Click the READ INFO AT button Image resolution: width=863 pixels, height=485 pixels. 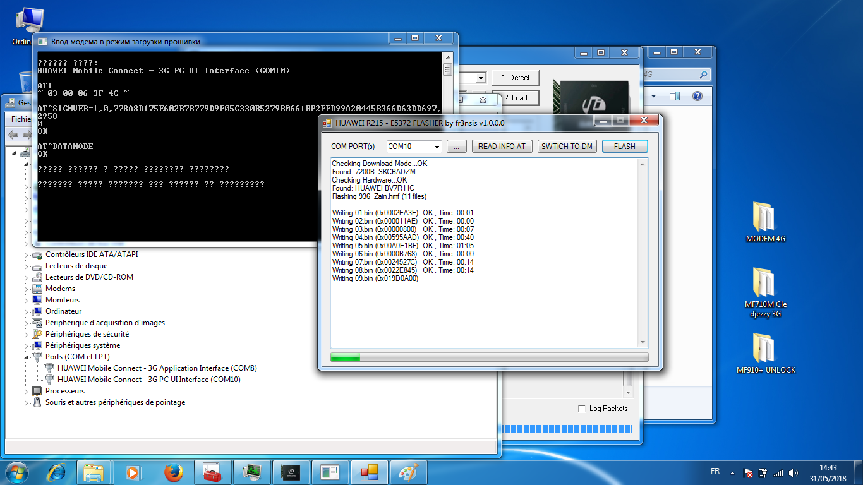[x=502, y=146]
